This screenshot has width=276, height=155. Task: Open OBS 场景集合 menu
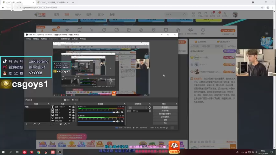[x=65, y=39]
